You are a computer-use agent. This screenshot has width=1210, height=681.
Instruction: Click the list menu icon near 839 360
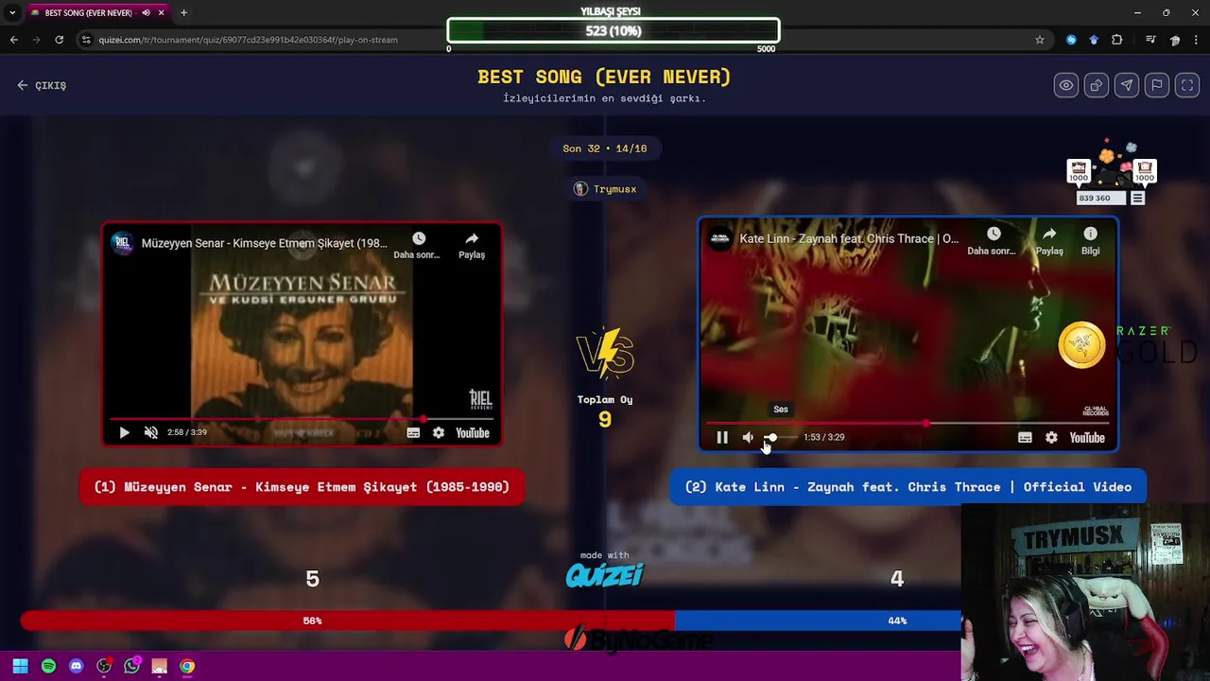pyautogui.click(x=1137, y=199)
